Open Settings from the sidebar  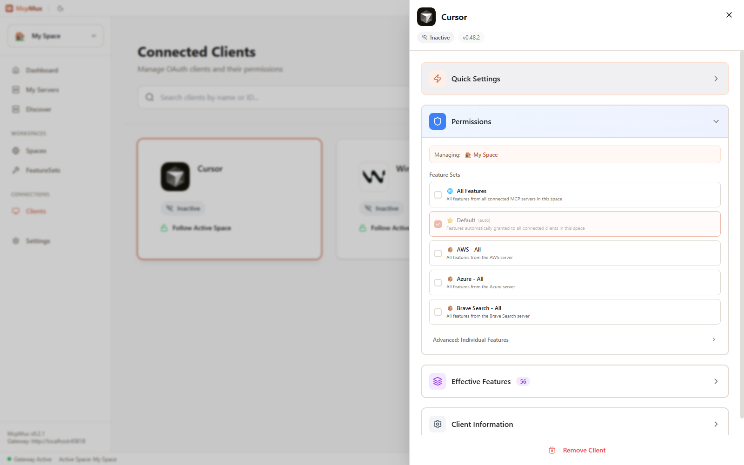[38, 241]
